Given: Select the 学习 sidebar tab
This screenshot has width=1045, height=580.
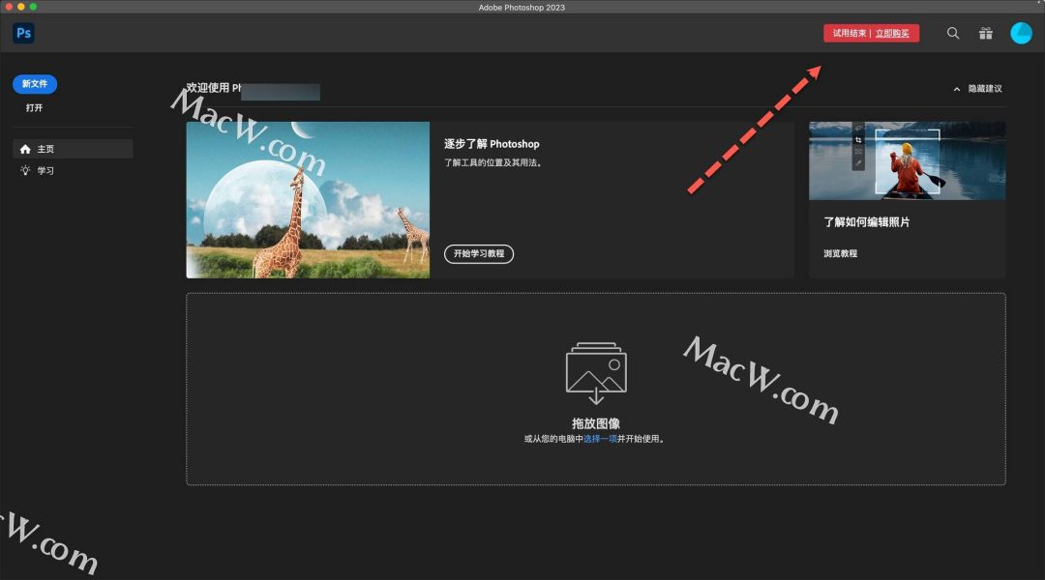Looking at the screenshot, I should point(73,170).
